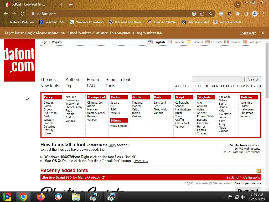Switch language to Français
Screen dimensions: 269x202
click(179, 42)
